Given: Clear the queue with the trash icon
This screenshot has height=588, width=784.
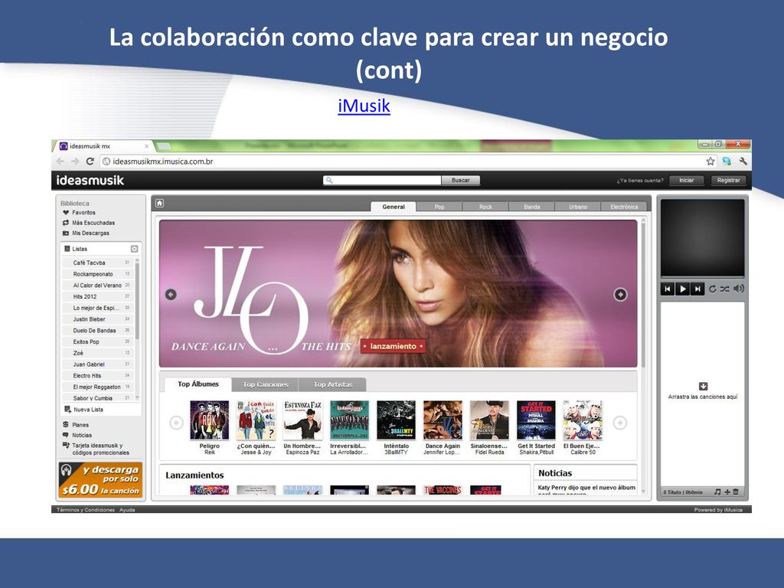Looking at the screenshot, I should tap(736, 492).
